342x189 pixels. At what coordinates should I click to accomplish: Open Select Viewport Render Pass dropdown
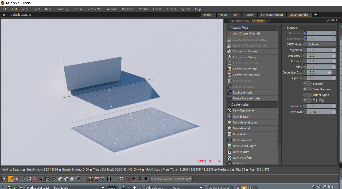[x=171, y=179]
